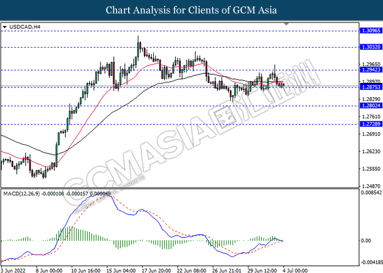Click the 1.28290 price axis value
Screen dimensions: 383x273
371,99
